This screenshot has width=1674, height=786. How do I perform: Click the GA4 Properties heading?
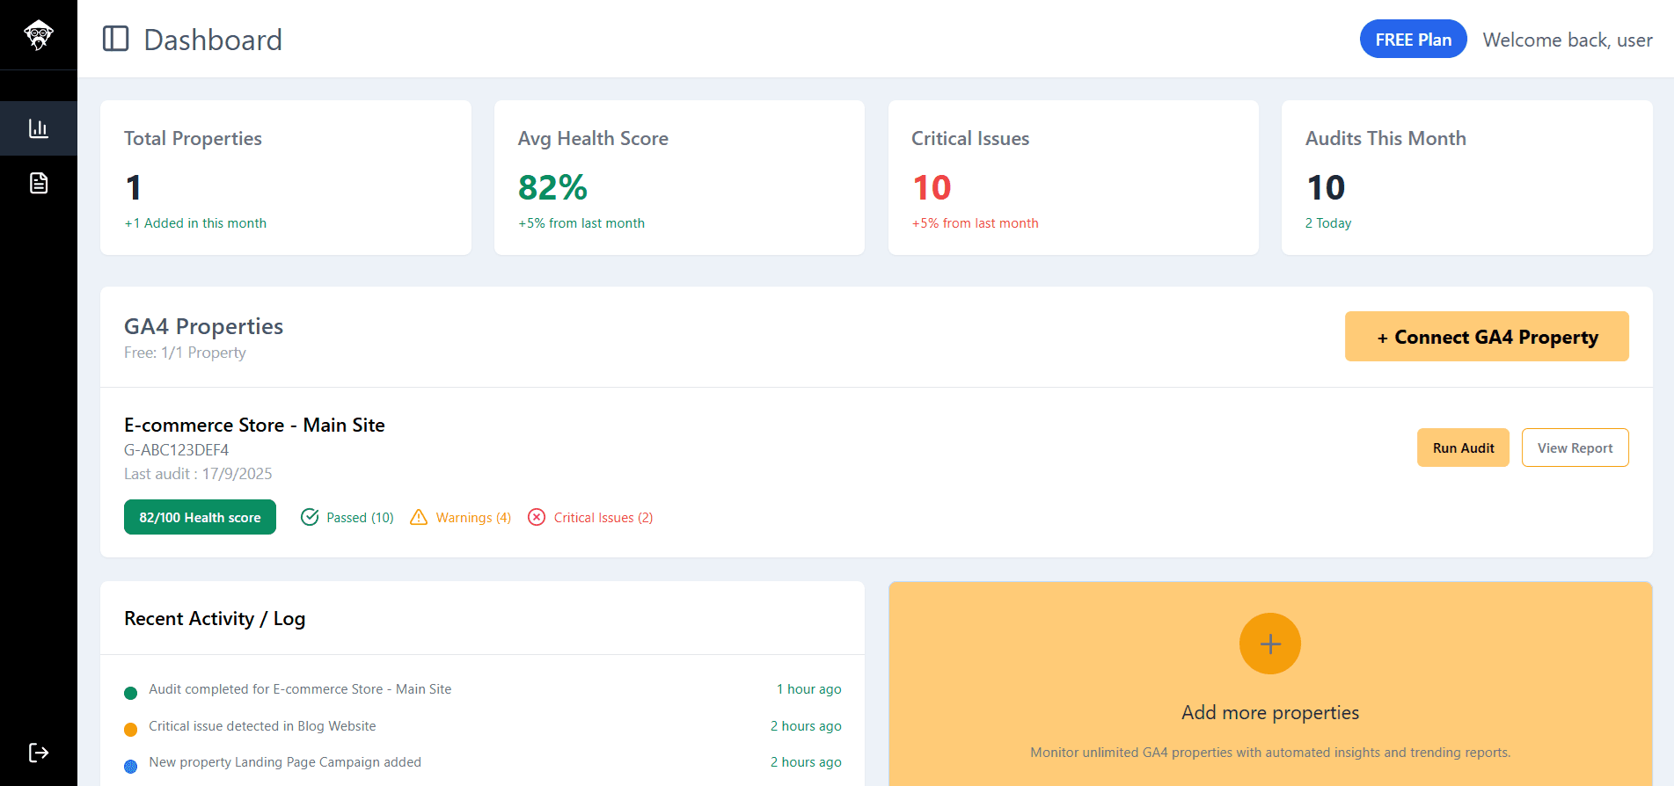(203, 326)
